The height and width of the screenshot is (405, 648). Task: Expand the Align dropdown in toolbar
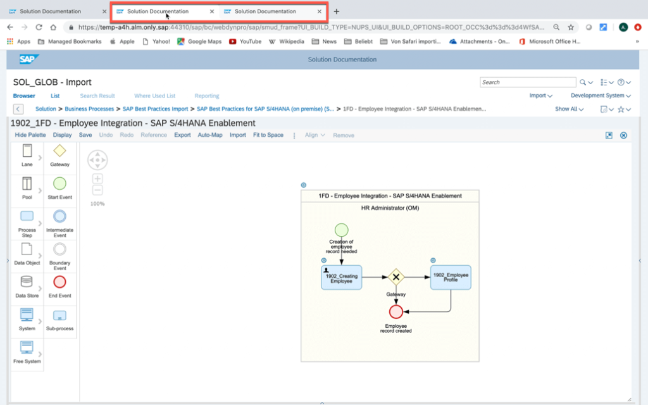[x=315, y=135]
